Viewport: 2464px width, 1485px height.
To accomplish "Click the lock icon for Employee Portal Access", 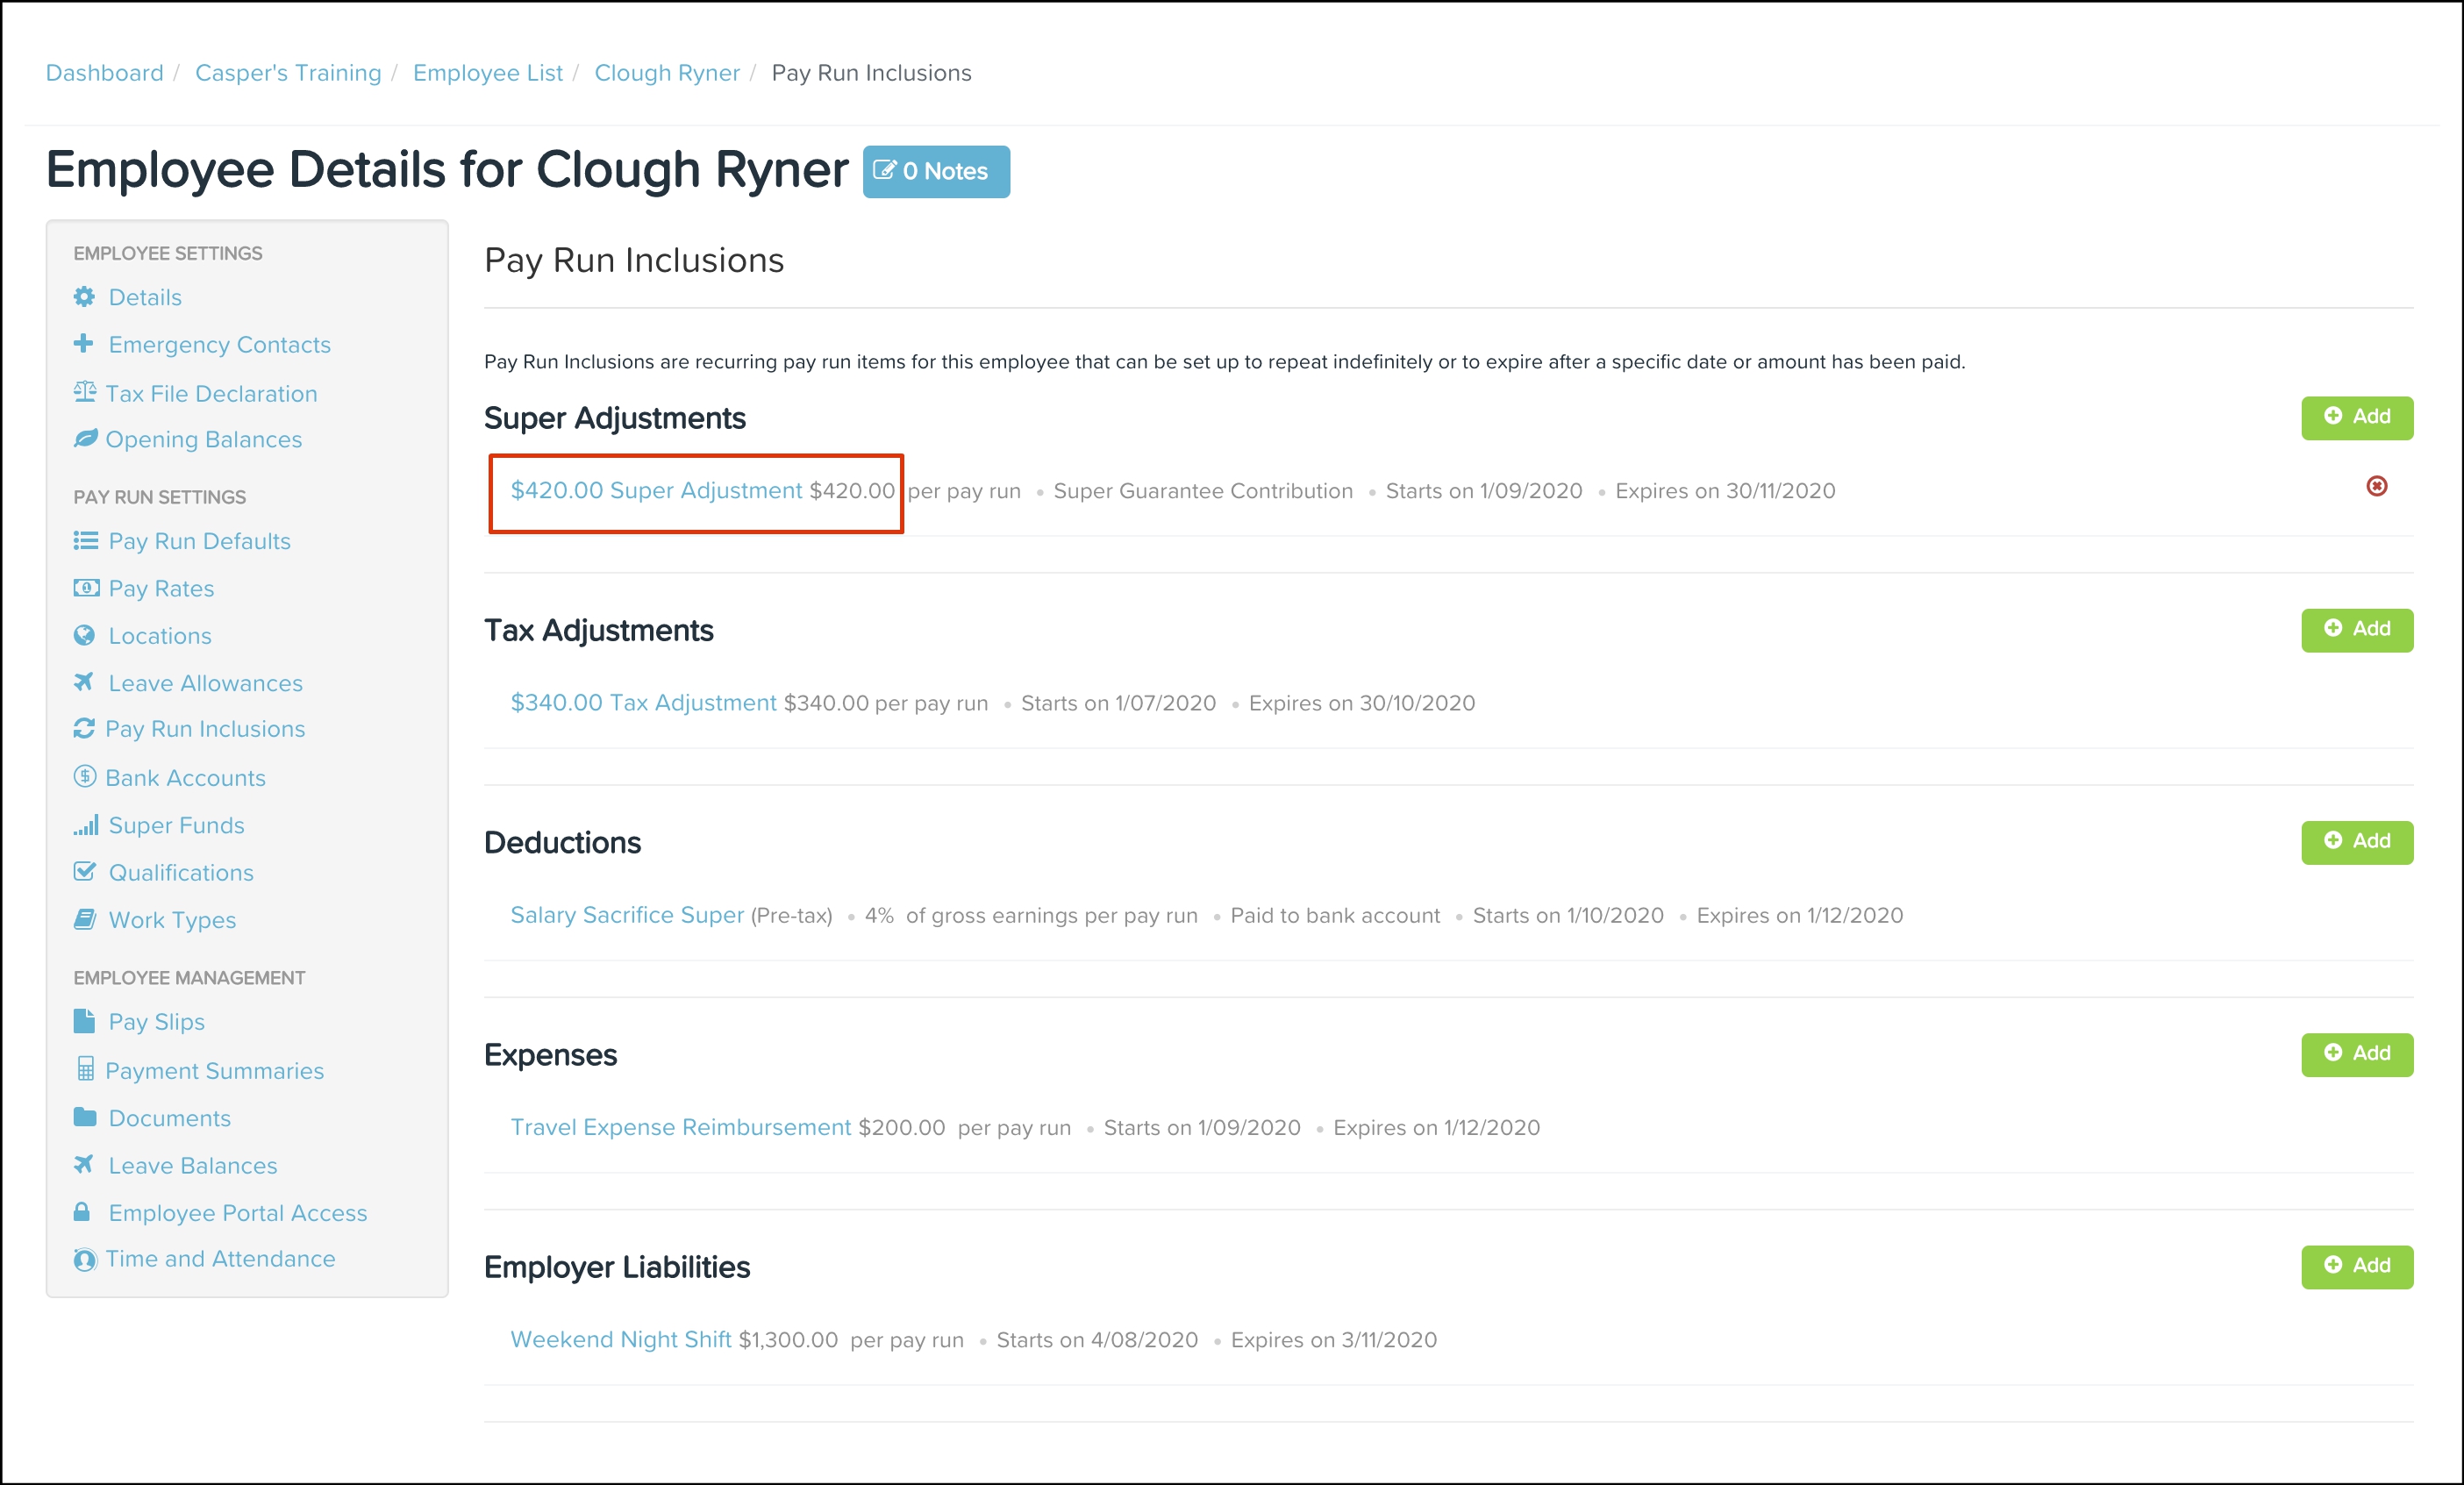I will click(83, 1212).
